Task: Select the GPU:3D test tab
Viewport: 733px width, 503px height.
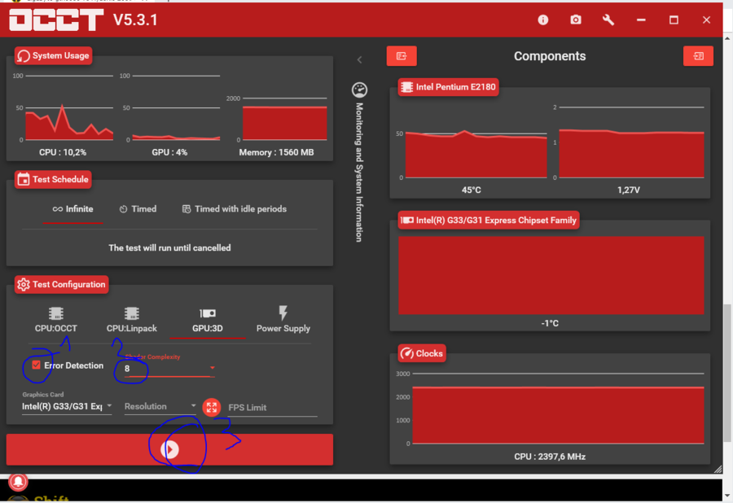Action: (208, 320)
